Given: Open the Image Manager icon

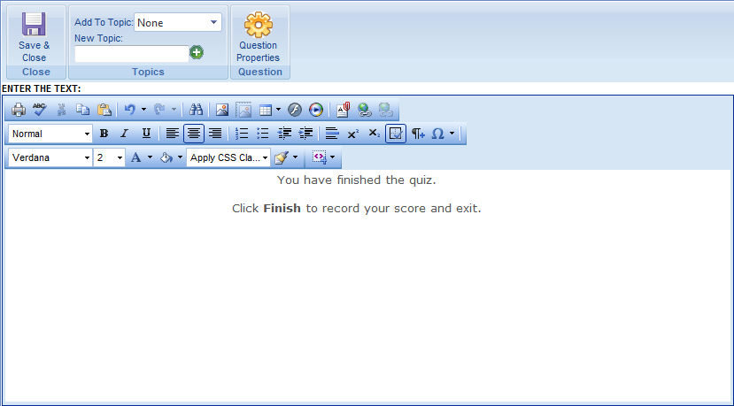Looking at the screenshot, I should click(222, 110).
